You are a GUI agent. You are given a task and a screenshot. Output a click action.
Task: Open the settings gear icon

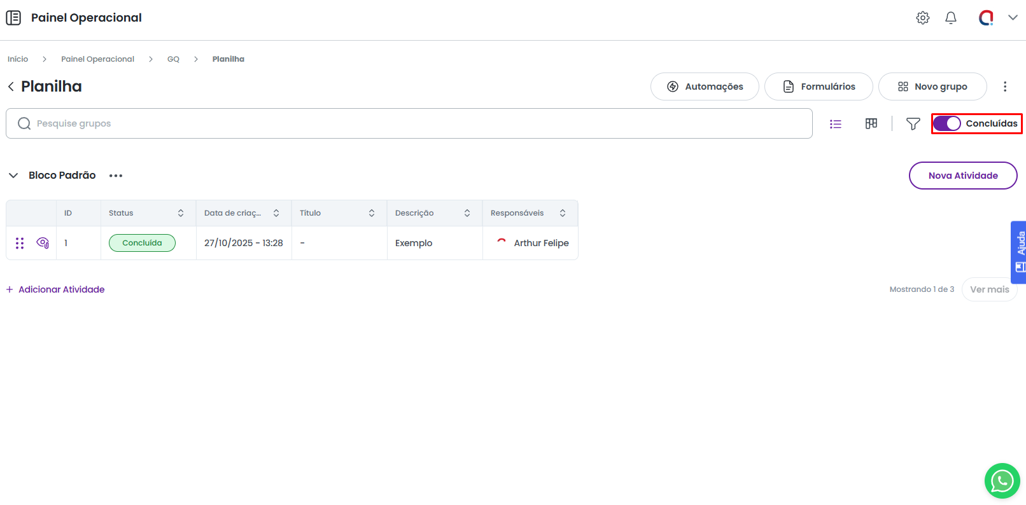pyautogui.click(x=922, y=18)
